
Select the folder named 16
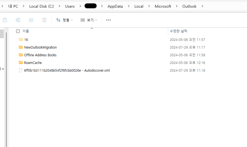pos(26,40)
